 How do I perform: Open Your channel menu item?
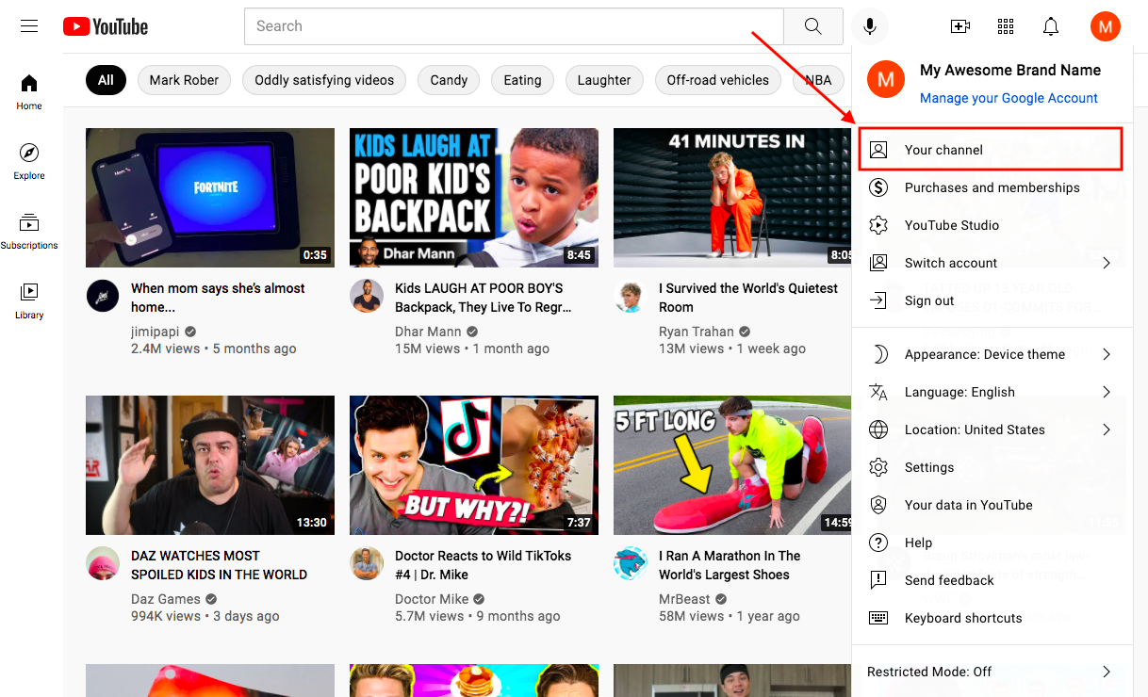(992, 150)
